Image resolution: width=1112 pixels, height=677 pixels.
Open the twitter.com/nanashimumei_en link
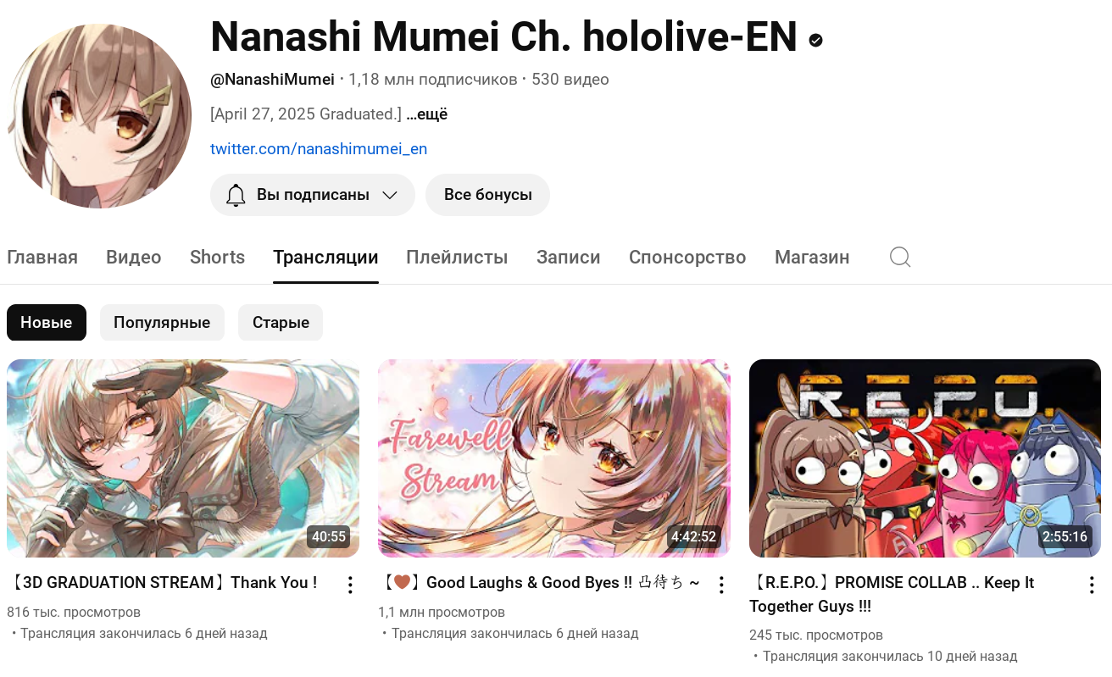[319, 149]
